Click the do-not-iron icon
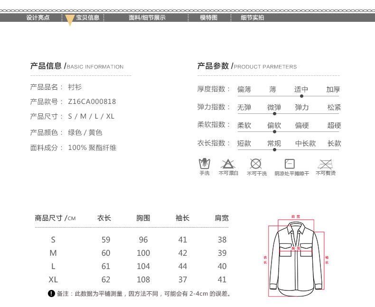Viewport: 375px width, 307px height. click(x=325, y=164)
